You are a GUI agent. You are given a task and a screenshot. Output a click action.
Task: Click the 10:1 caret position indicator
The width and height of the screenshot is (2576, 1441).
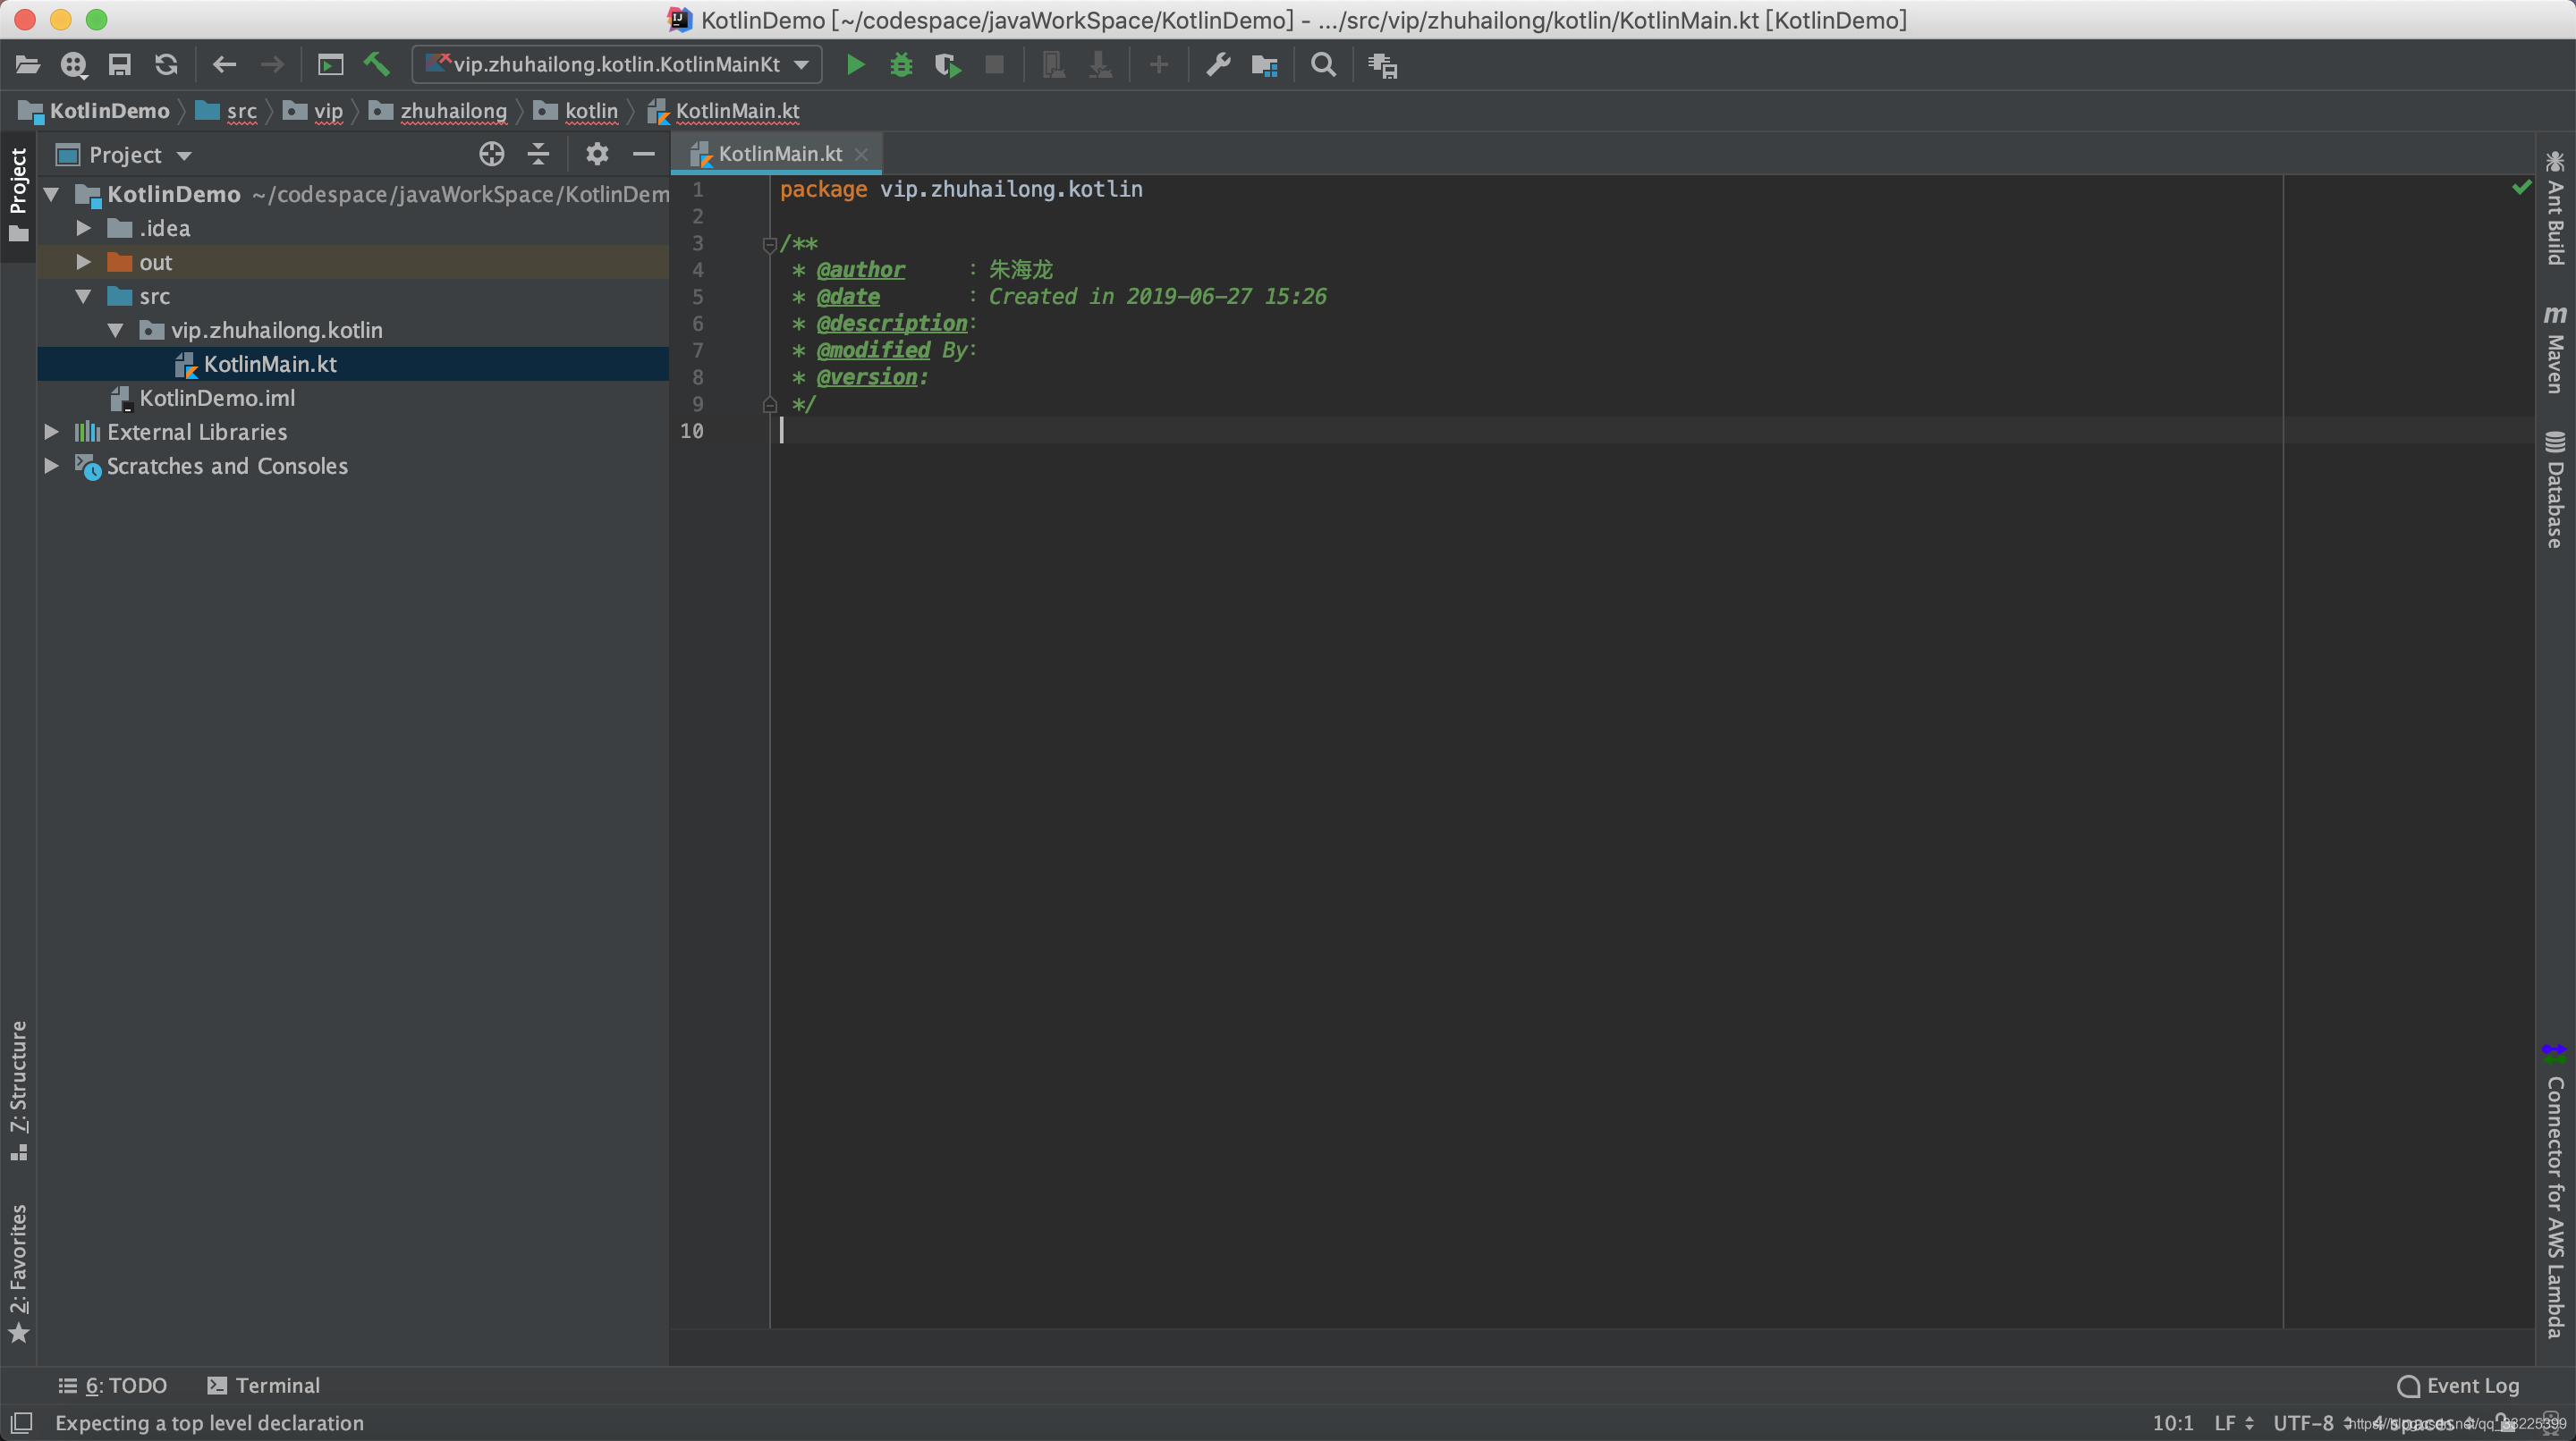(x=2173, y=1422)
